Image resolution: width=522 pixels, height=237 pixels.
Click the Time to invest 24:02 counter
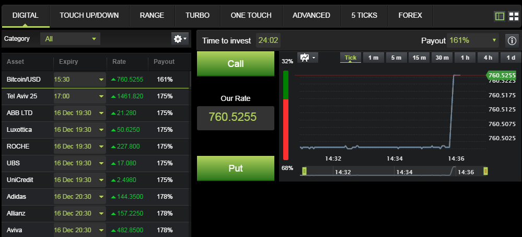click(268, 40)
